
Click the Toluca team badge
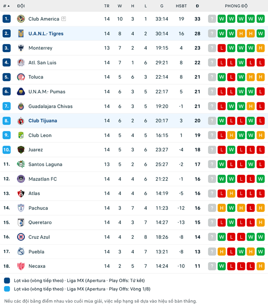click(21, 77)
